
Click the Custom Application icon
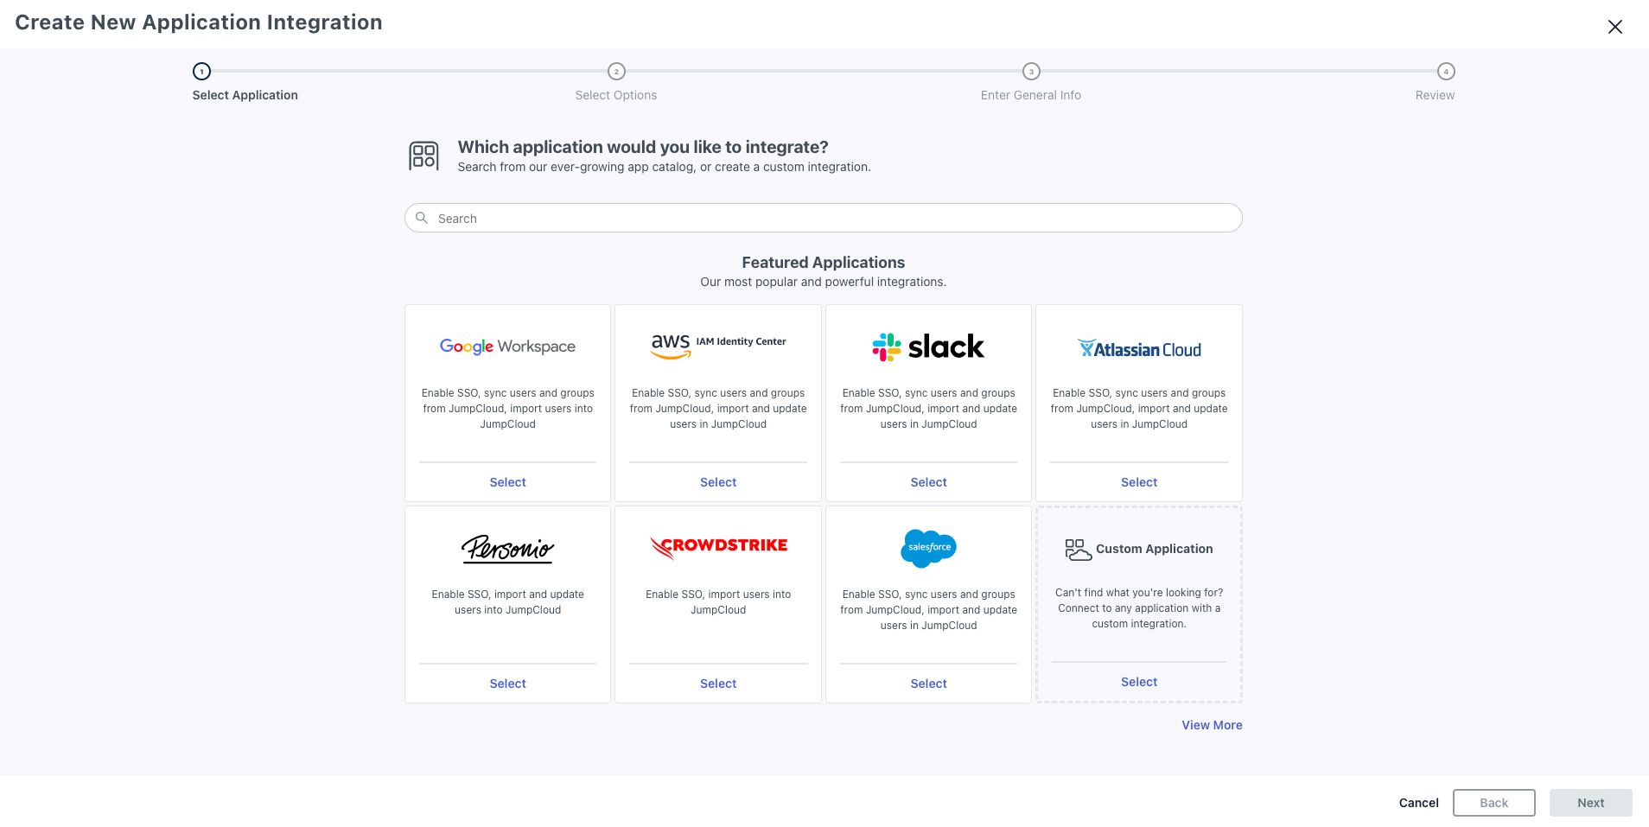(1078, 550)
